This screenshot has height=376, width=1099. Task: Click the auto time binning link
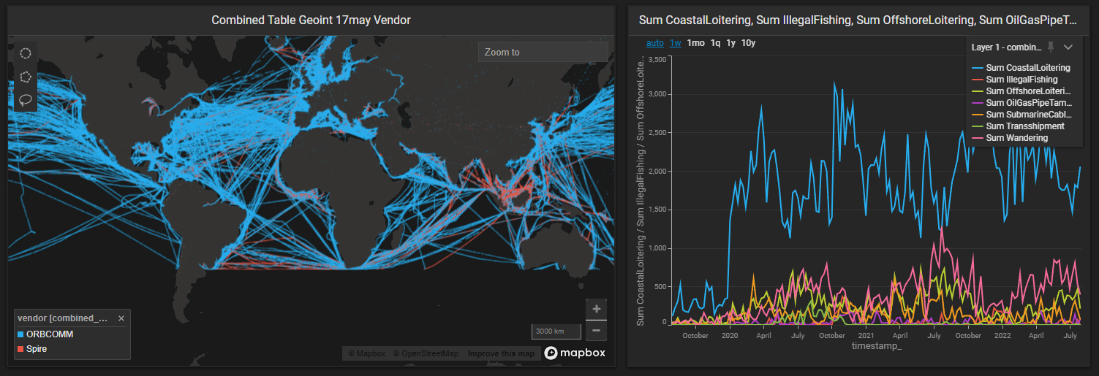click(654, 43)
